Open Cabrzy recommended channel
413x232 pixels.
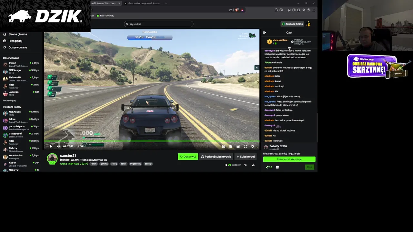pyautogui.click(x=21, y=149)
